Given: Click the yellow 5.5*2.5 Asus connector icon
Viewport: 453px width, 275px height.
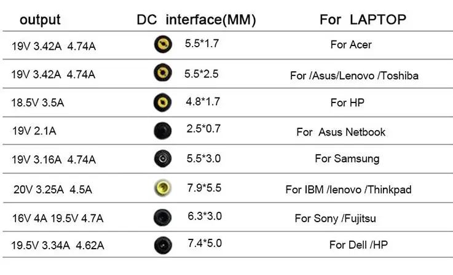Looking at the screenshot, I should (162, 74).
